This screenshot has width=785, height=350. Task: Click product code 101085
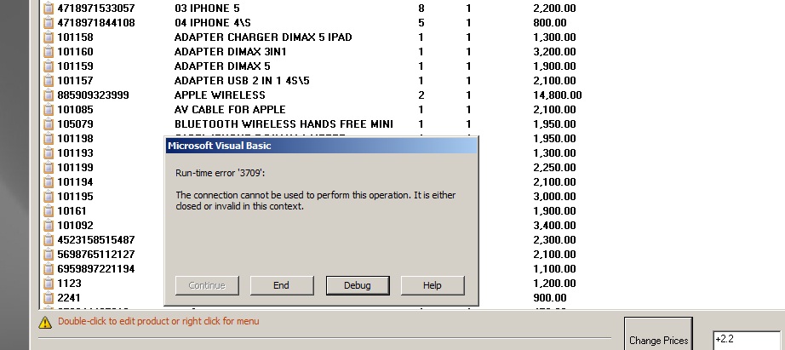click(75, 110)
